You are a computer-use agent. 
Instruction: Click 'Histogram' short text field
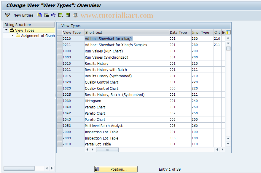pyautogui.click(x=127, y=101)
